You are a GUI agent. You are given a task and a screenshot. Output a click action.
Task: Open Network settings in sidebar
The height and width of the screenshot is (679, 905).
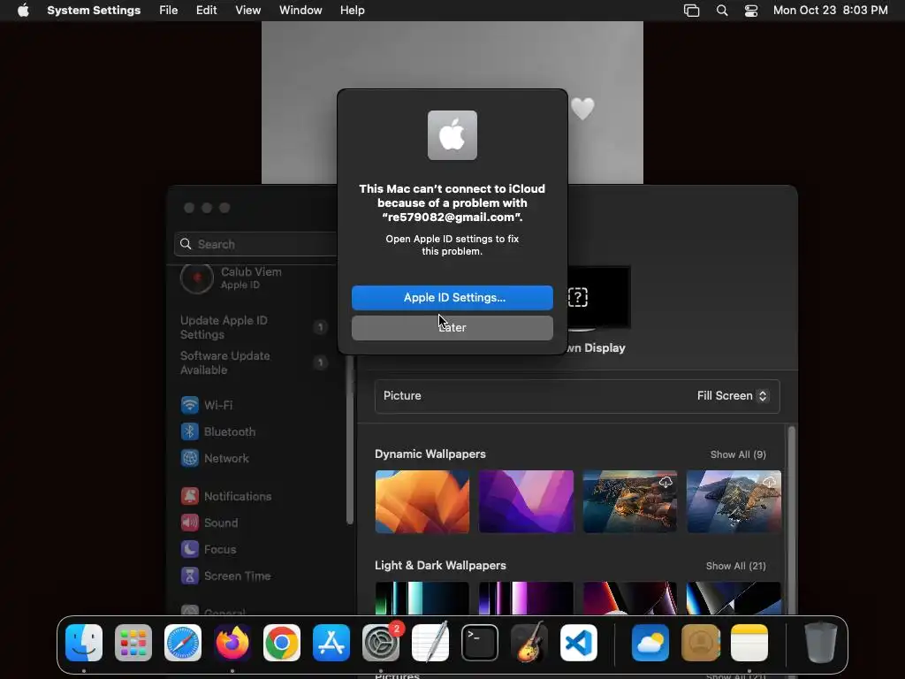(215, 459)
